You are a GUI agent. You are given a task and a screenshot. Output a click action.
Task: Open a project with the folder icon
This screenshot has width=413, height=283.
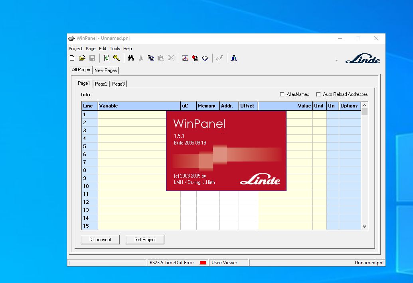click(x=82, y=58)
